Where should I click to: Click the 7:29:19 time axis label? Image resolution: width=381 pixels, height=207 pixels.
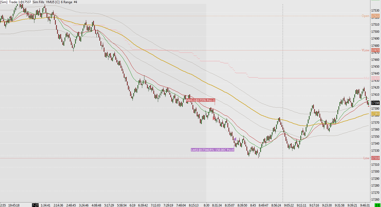[x=168, y=205]
